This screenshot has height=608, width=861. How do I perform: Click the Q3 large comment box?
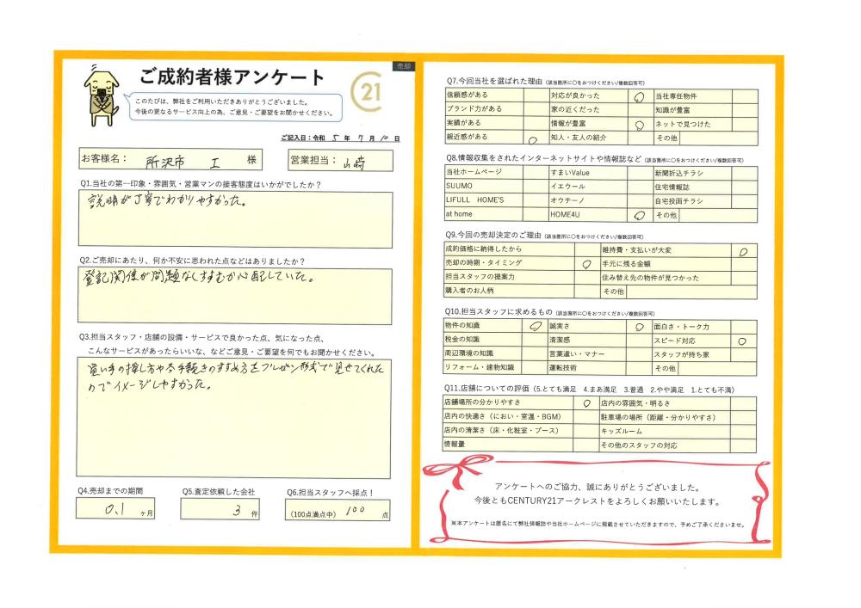pyautogui.click(x=234, y=418)
